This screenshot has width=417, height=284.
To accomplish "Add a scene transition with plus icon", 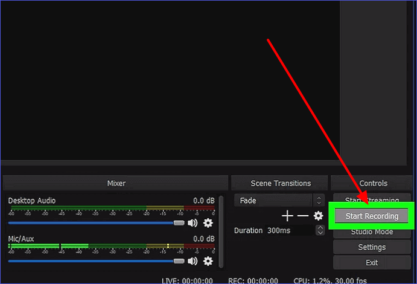I will point(288,216).
